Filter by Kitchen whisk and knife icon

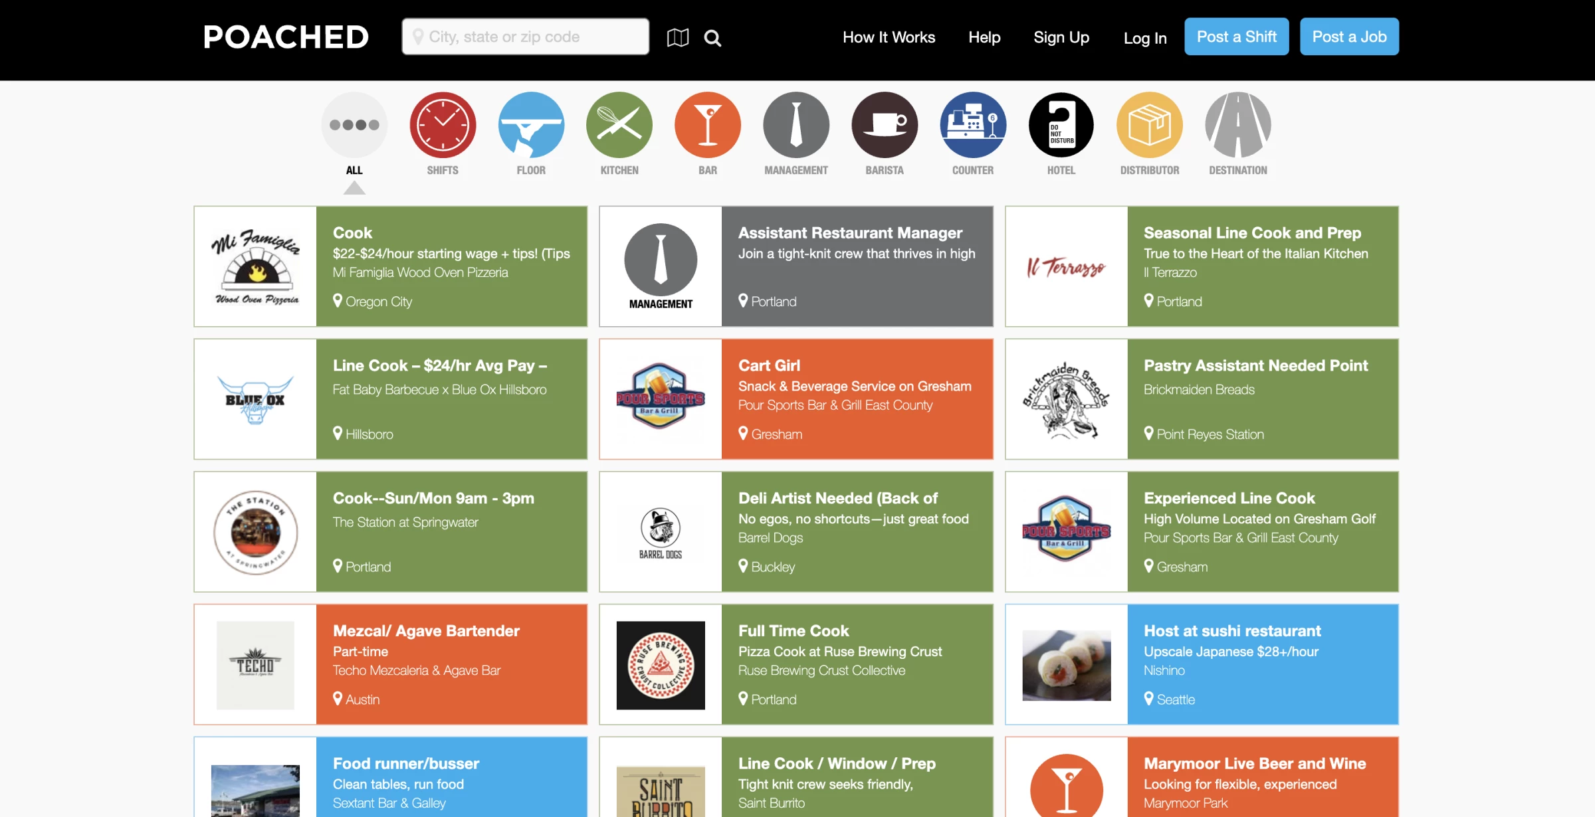(619, 125)
